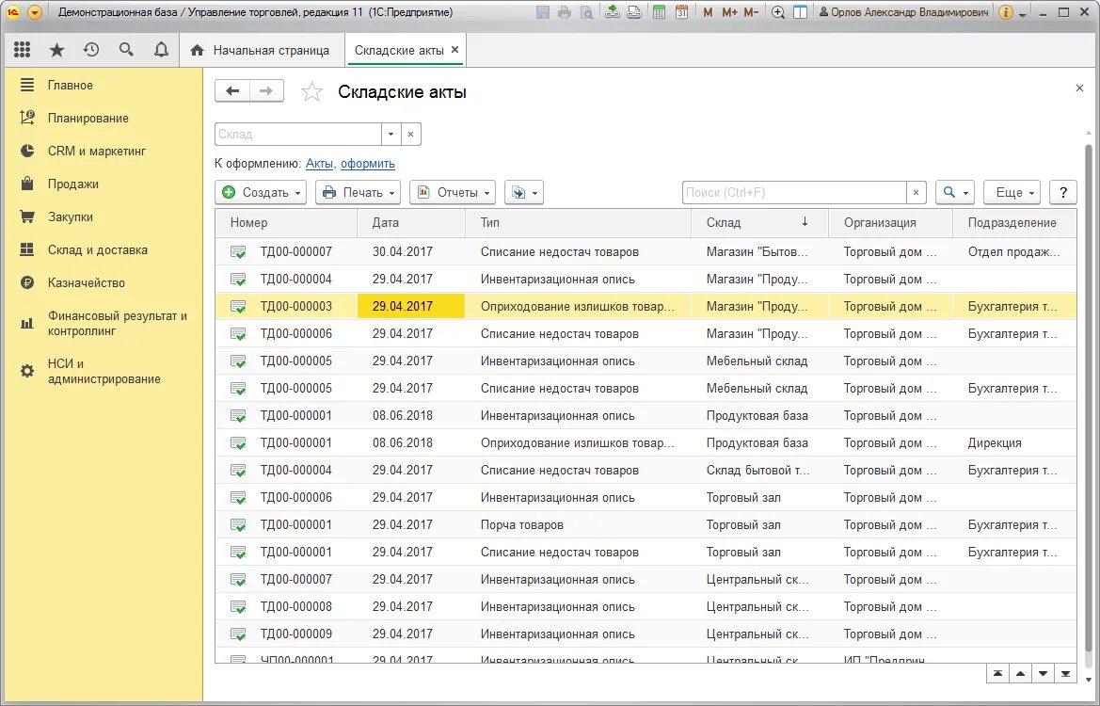This screenshot has height=706, width=1100.
Task: Open the Склад filter dropdown arrow
Action: tap(391, 134)
